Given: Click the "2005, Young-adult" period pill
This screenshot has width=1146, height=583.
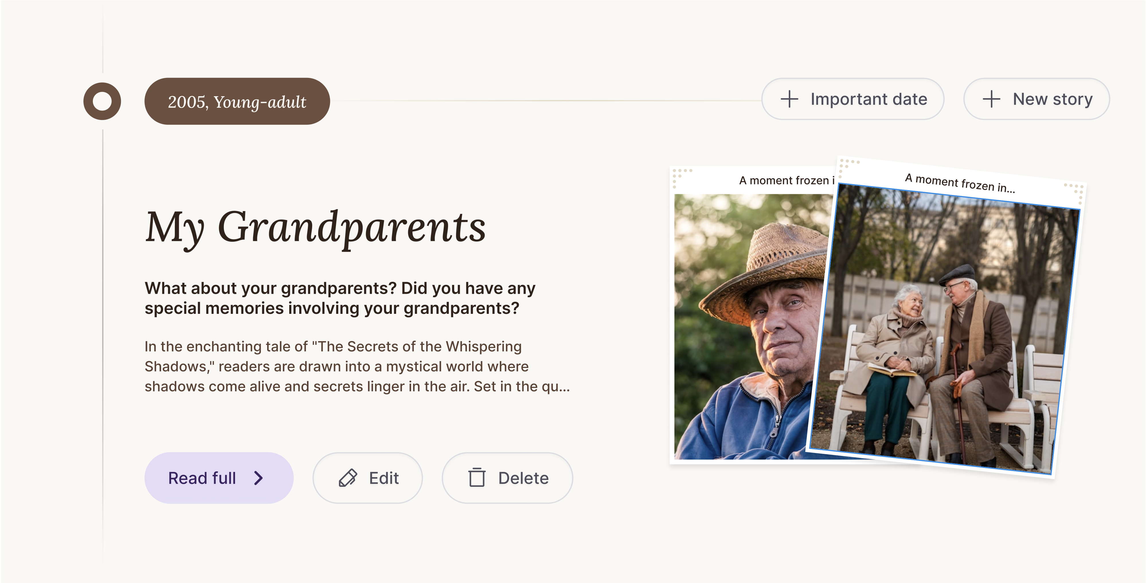Looking at the screenshot, I should (x=237, y=102).
